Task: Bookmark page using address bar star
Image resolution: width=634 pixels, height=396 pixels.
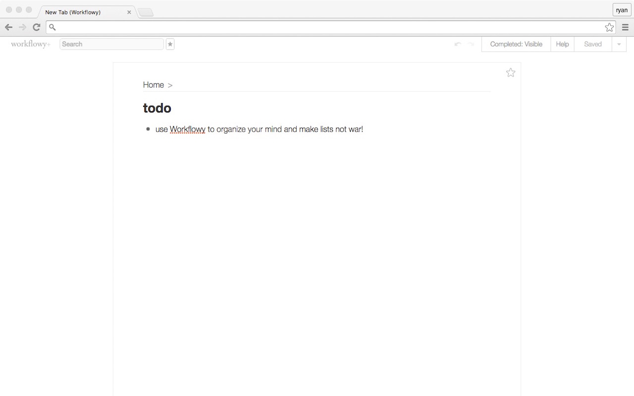Action: pyautogui.click(x=609, y=28)
